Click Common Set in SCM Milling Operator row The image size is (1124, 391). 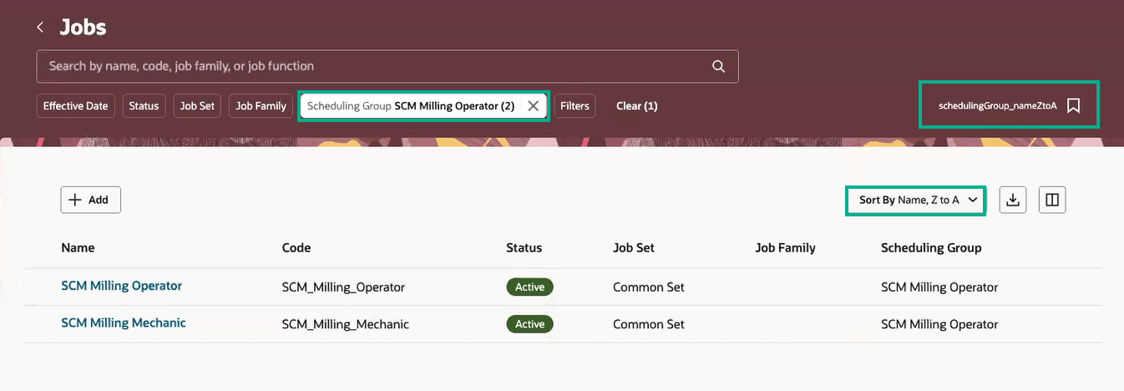[x=649, y=287]
